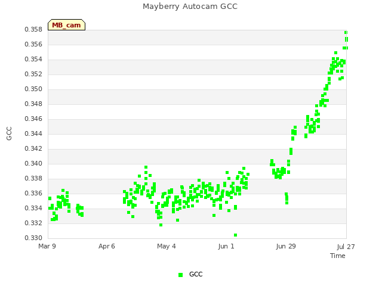Click the 0.346 y-axis value
Image resolution: width=382 pixels, height=286 pixels.
[33, 119]
